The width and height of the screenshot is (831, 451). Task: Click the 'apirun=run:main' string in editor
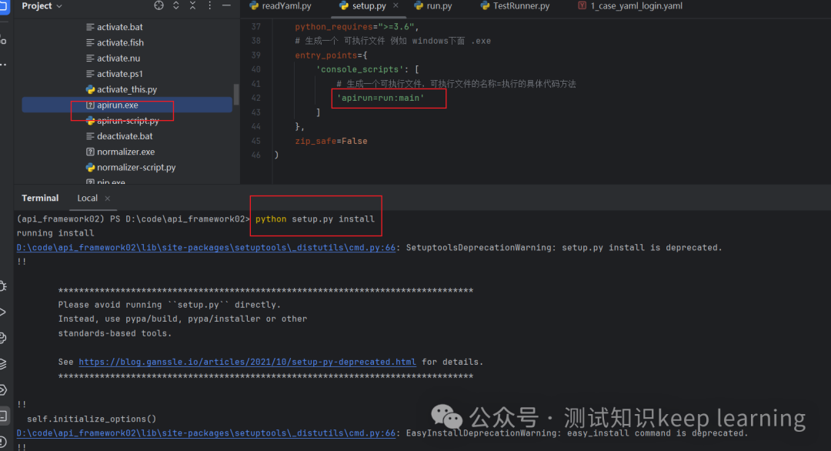(381, 98)
